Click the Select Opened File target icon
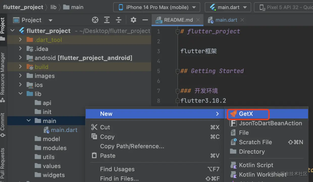This screenshot has width=313, height=182. (x=95, y=20)
